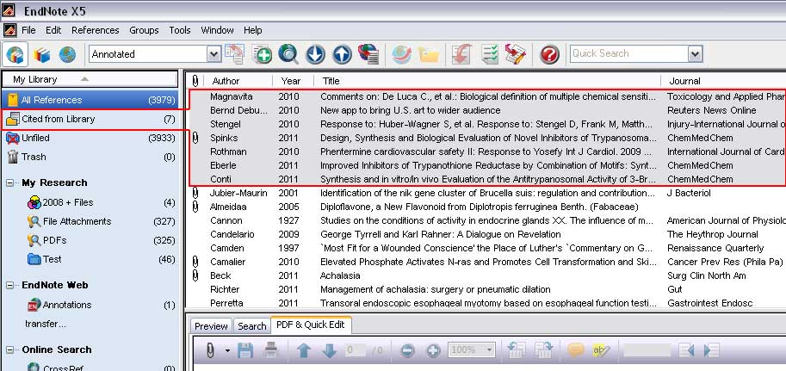This screenshot has width=786, height=371.
Task: Click find previous match in PDF
Action: click(x=686, y=350)
